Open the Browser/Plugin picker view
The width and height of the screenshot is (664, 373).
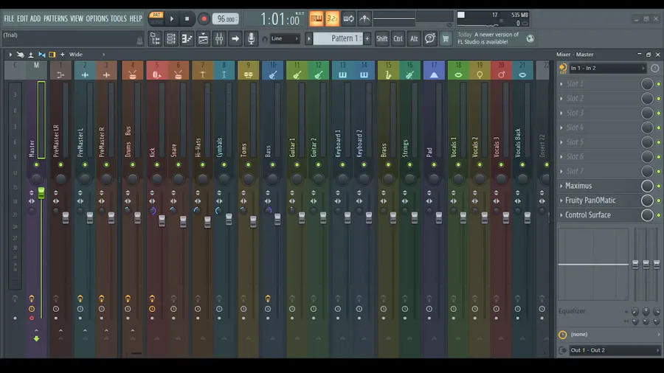(155, 39)
